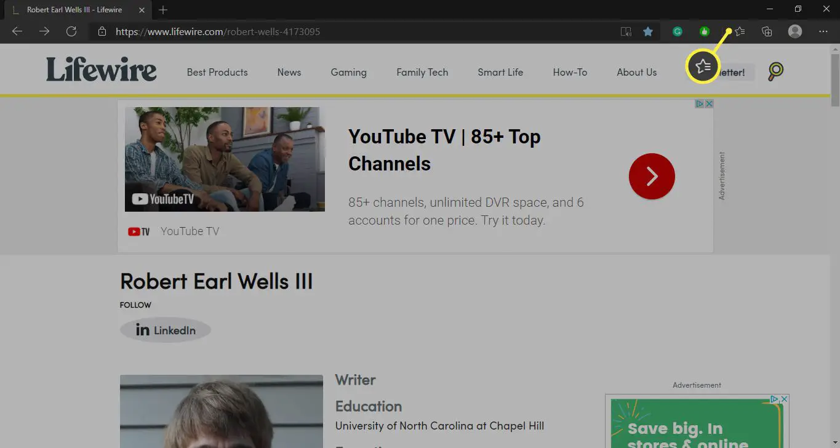Click the Lifewire site search magnifier
The width and height of the screenshot is (840, 448).
[x=776, y=71]
